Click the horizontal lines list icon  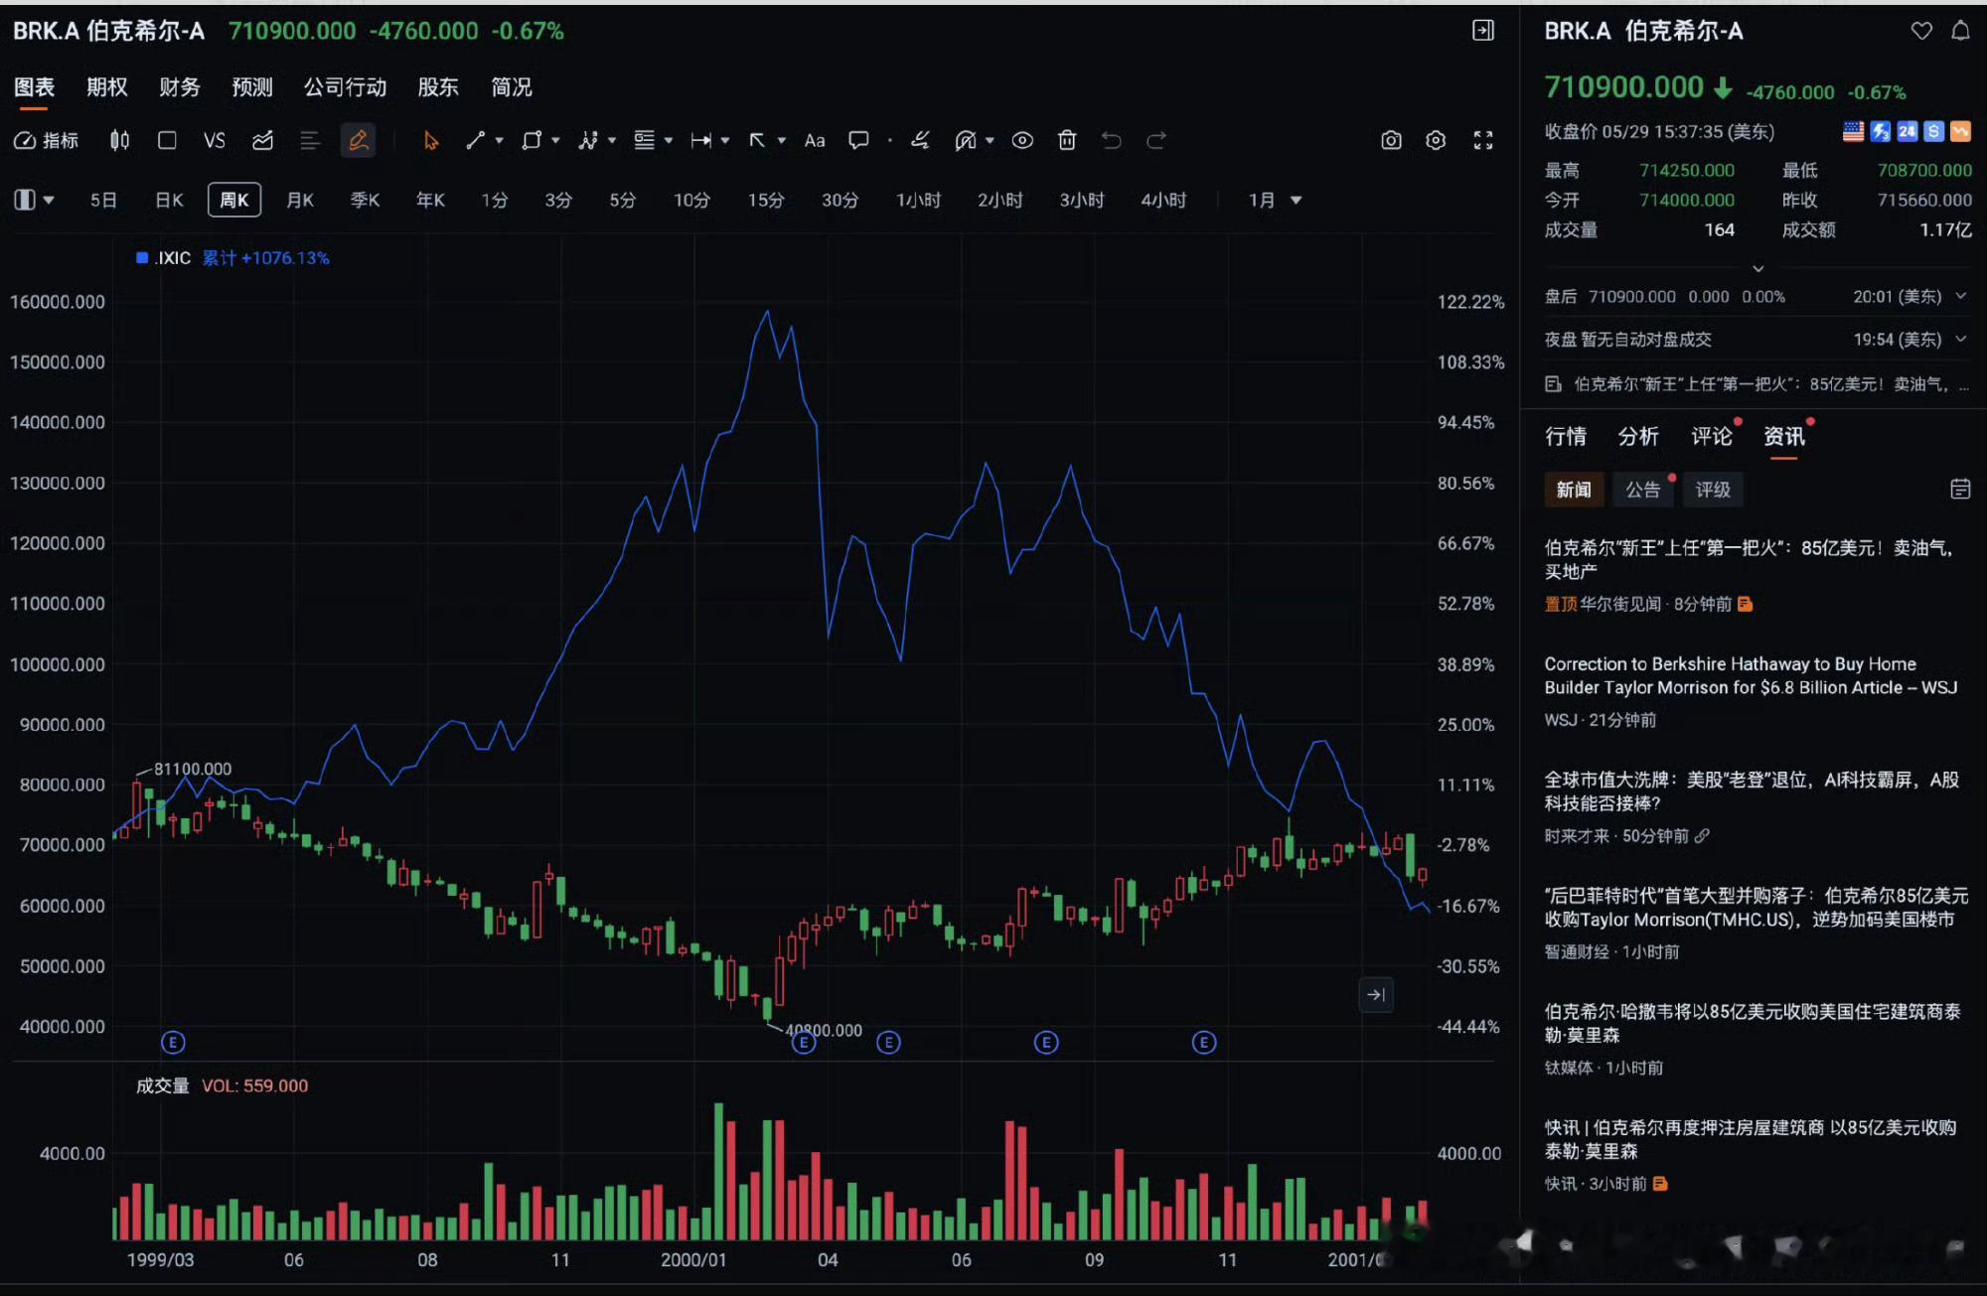point(310,140)
